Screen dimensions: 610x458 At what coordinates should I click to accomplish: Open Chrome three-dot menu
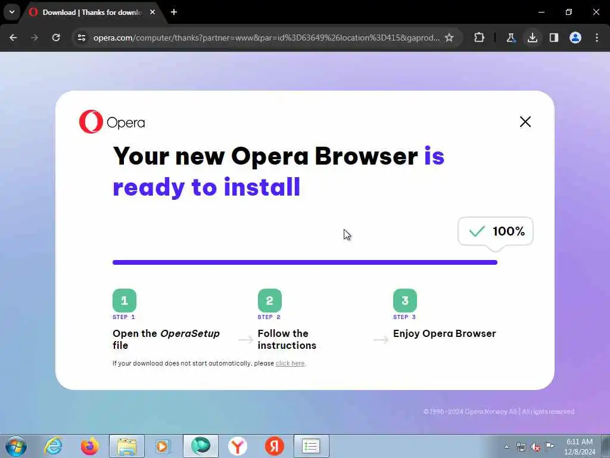click(597, 38)
